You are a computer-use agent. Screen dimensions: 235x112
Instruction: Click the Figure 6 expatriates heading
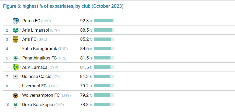pos(63,6)
